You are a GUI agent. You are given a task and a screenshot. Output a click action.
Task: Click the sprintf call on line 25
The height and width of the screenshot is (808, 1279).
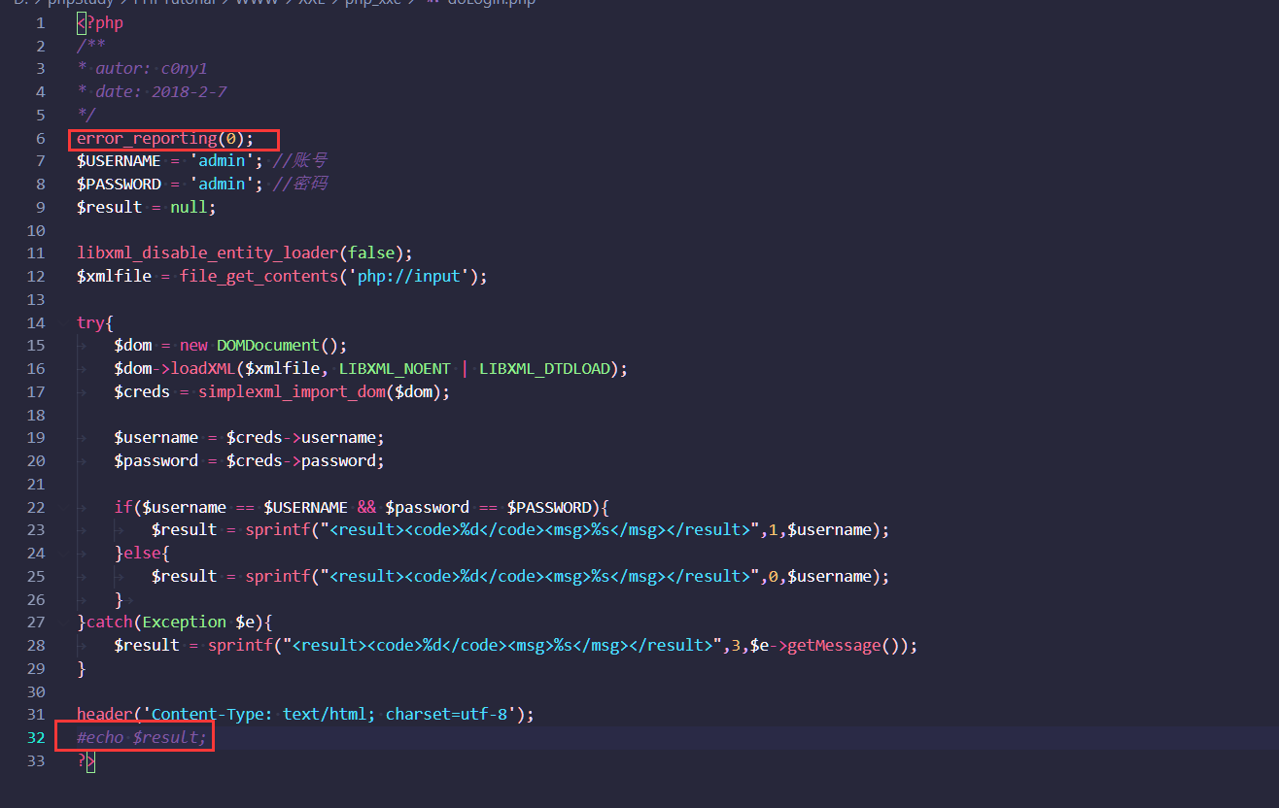[277, 577]
